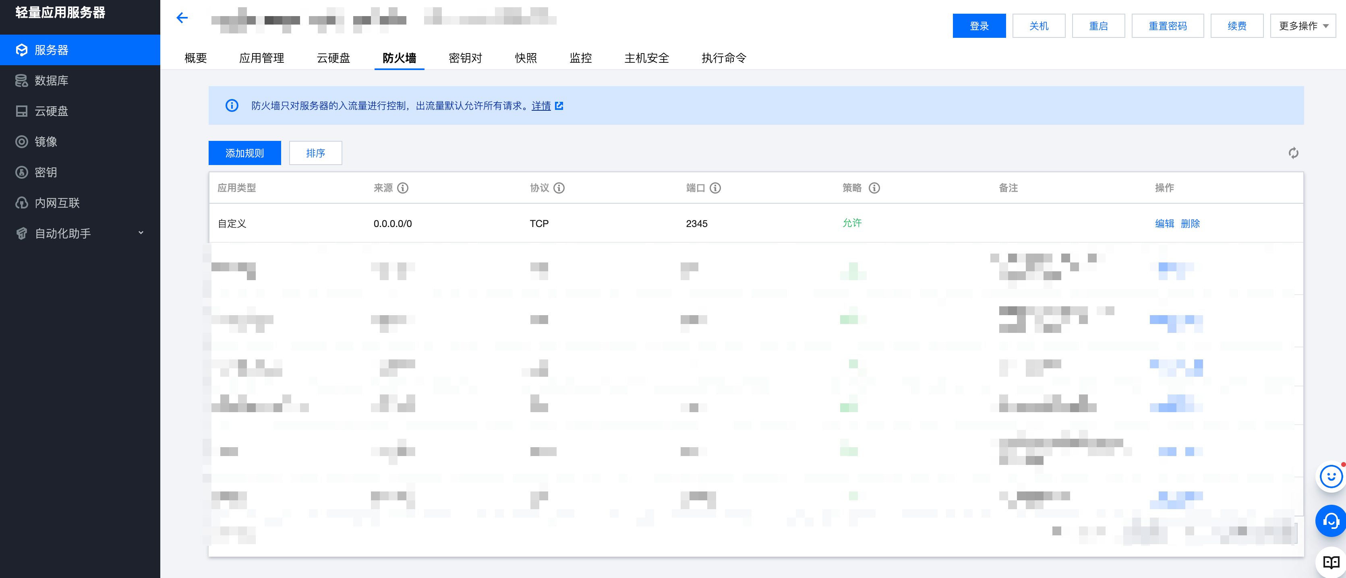Click the 添加规则 button
The width and height of the screenshot is (1346, 578).
click(244, 153)
